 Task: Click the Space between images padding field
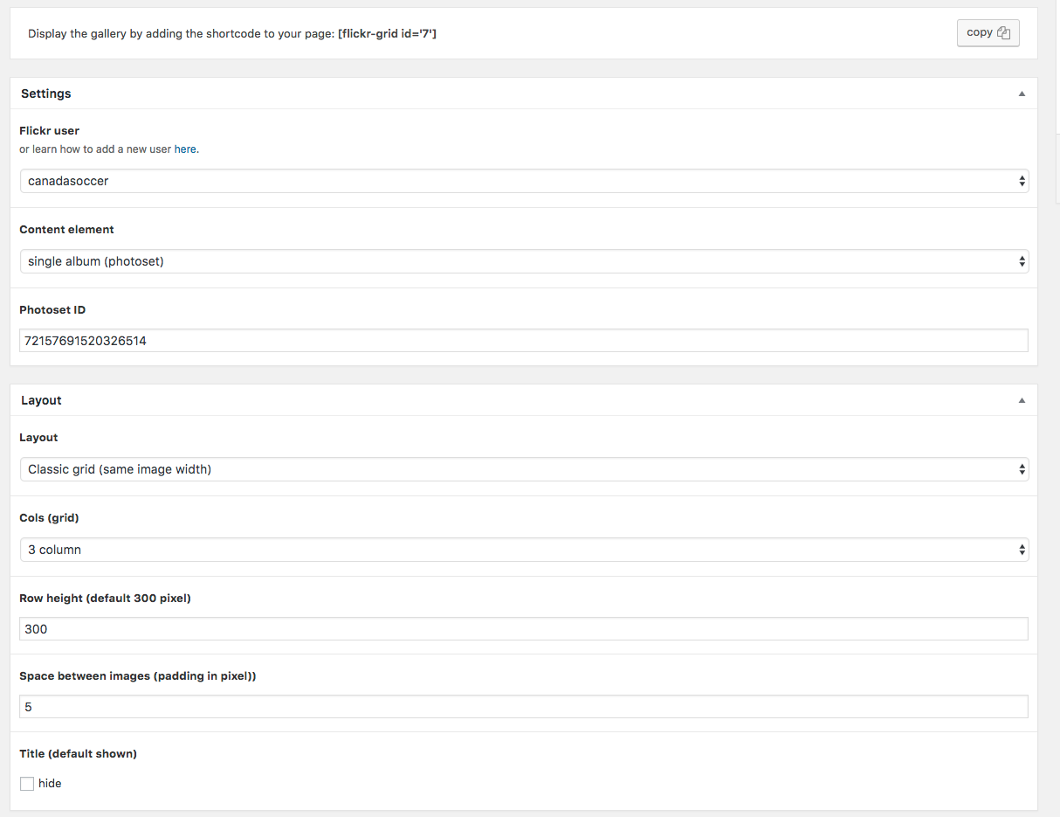click(x=524, y=707)
